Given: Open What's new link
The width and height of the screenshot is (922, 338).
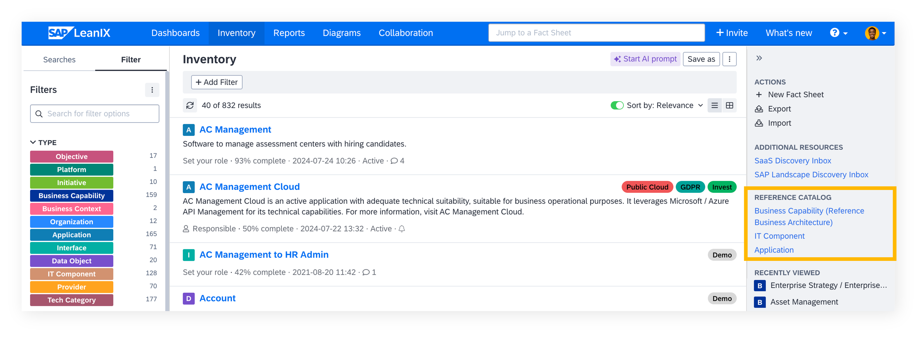Looking at the screenshot, I should point(788,33).
